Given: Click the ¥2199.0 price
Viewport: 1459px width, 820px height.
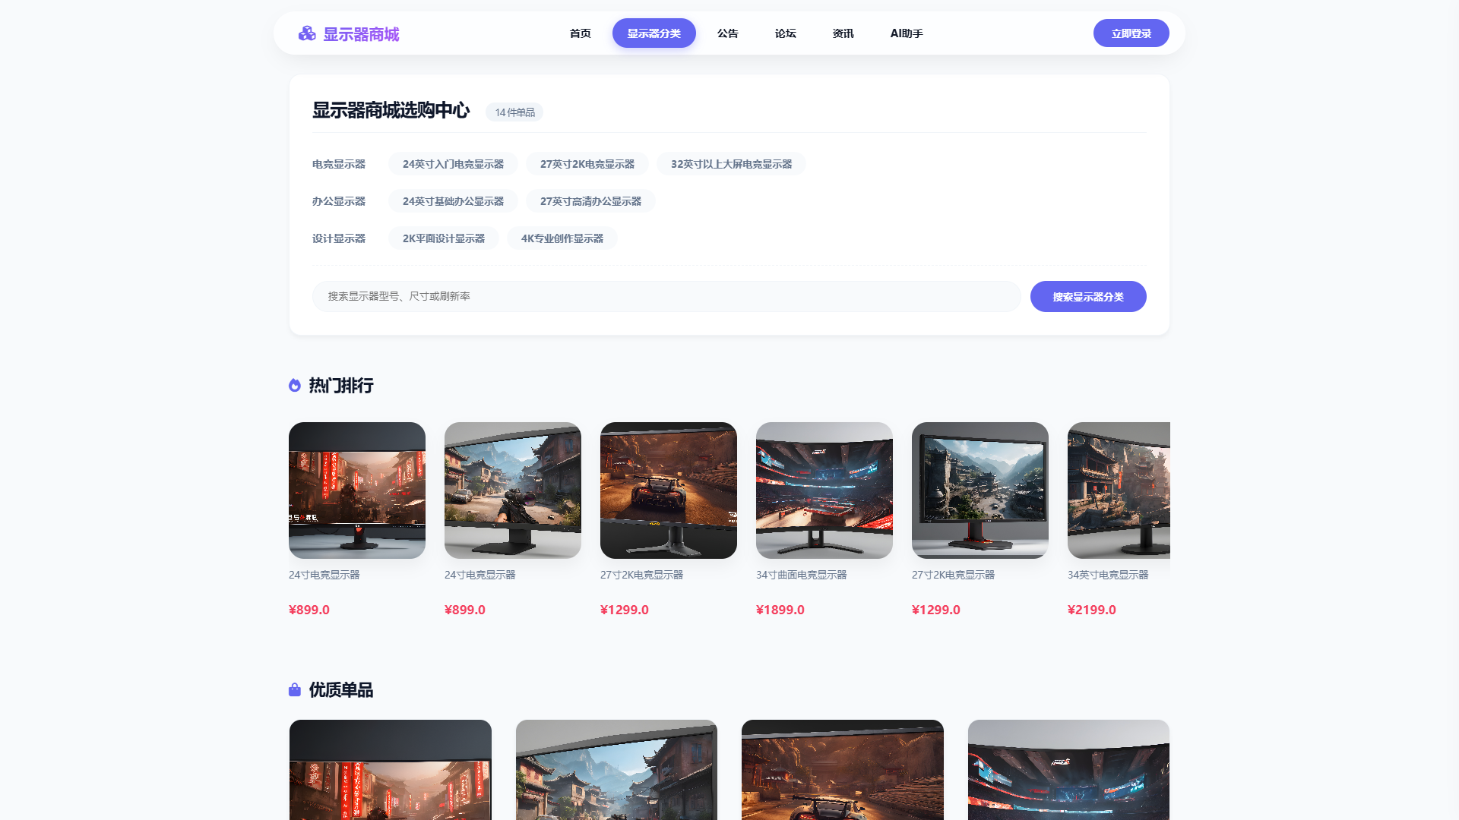Looking at the screenshot, I should coord(1092,610).
